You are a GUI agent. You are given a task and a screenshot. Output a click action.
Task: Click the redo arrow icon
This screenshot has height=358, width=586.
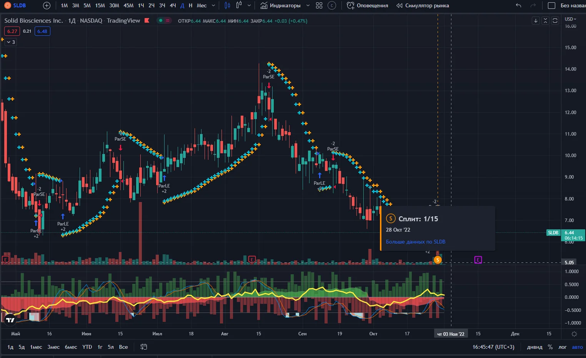(x=533, y=5)
